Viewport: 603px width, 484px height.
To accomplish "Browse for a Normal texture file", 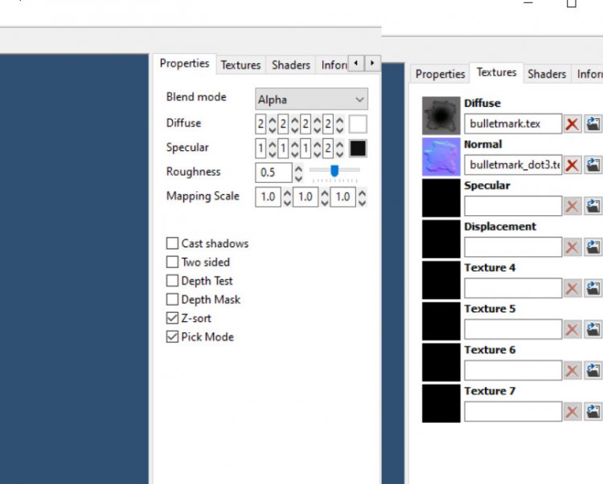I will 593,165.
